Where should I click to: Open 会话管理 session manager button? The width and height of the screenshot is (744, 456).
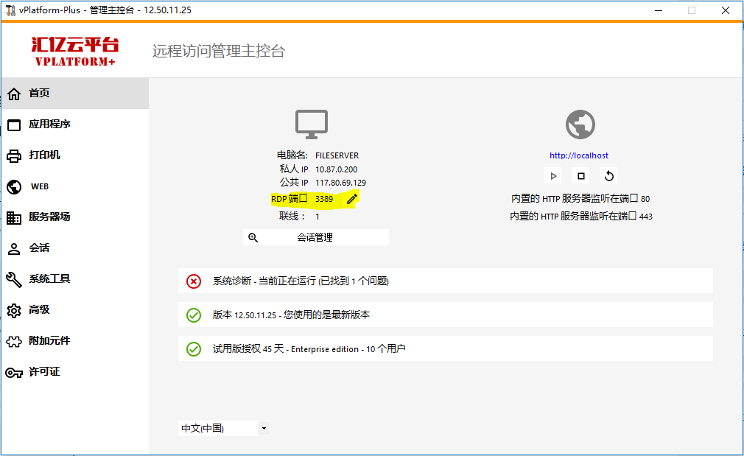click(x=315, y=237)
